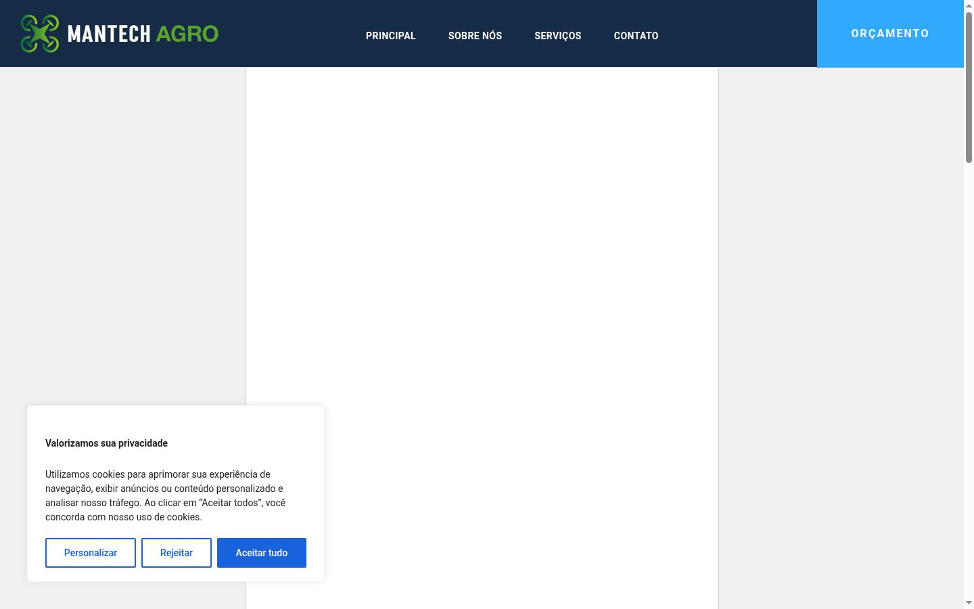
Task: Click the page vertical scrollbar thumb
Action: [969, 88]
